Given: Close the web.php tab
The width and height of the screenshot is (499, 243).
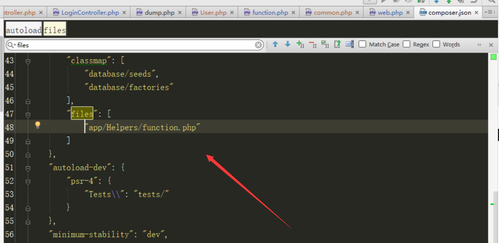Looking at the screenshot, I should pyautogui.click(x=408, y=13).
